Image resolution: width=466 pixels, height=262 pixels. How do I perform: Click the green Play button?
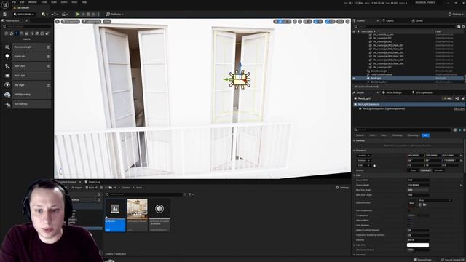coord(78,14)
